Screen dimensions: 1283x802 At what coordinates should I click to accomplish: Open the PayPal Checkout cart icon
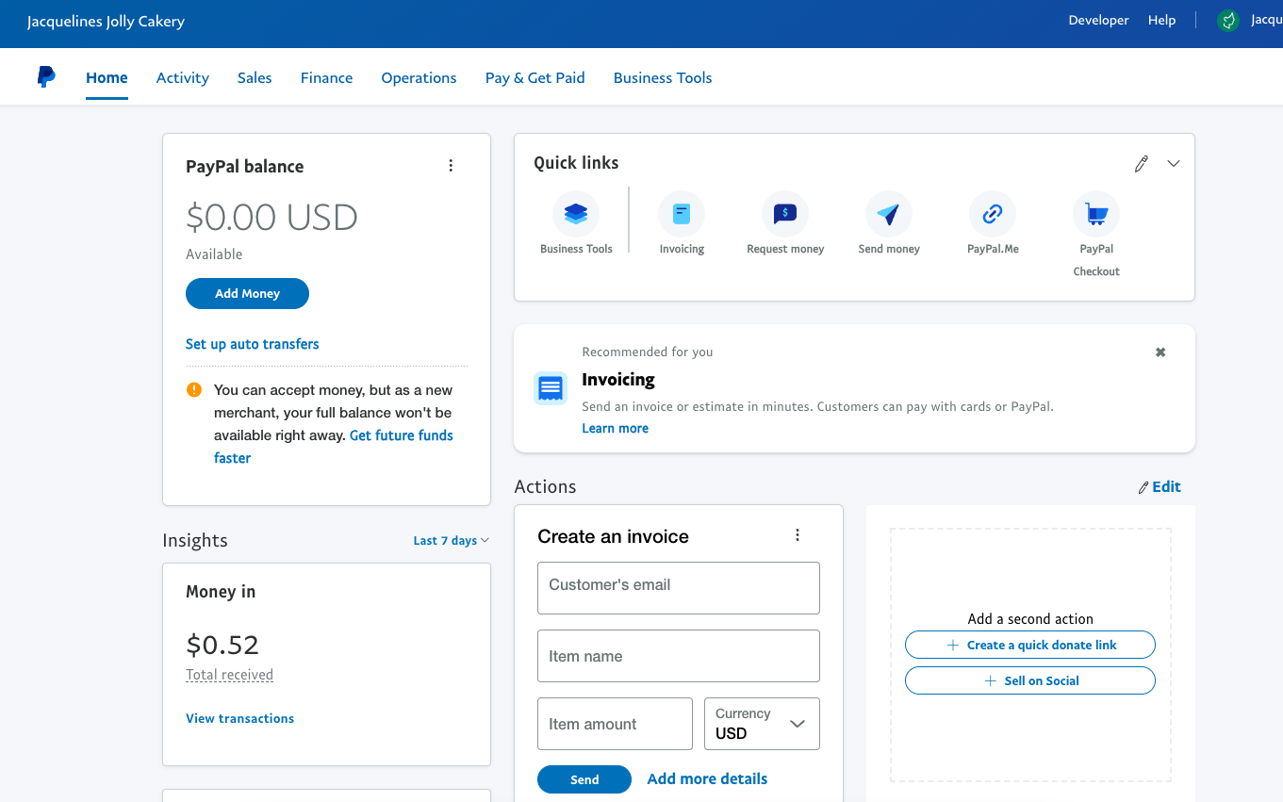[1095, 214]
